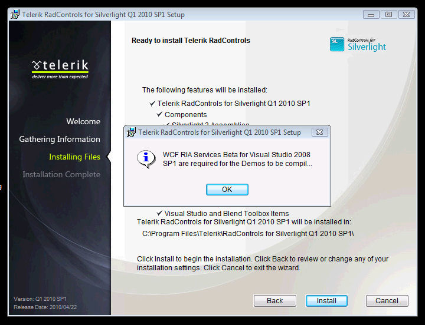Click 'Ready to install Telerik RadControls' heading
Screen dimensions: 425x325
point(191,41)
